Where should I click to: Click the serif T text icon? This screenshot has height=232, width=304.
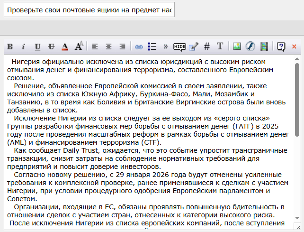click(220, 46)
